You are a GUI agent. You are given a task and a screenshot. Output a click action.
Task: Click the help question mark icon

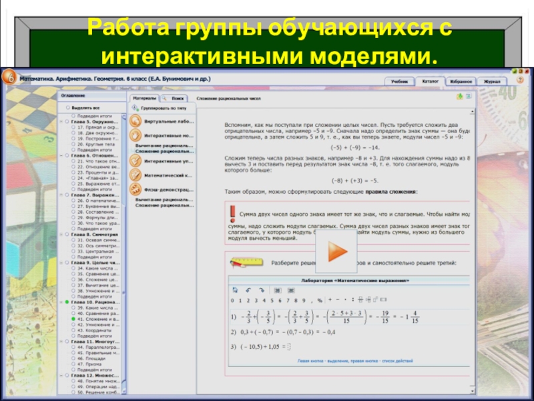[520, 80]
